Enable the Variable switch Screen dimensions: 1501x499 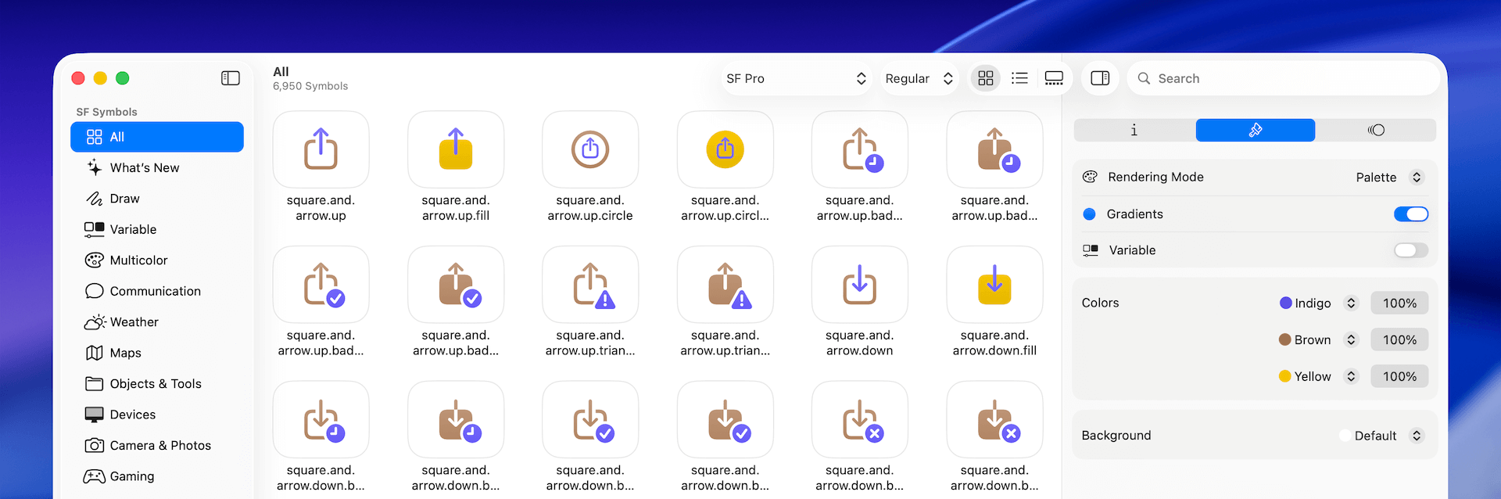[1410, 250]
